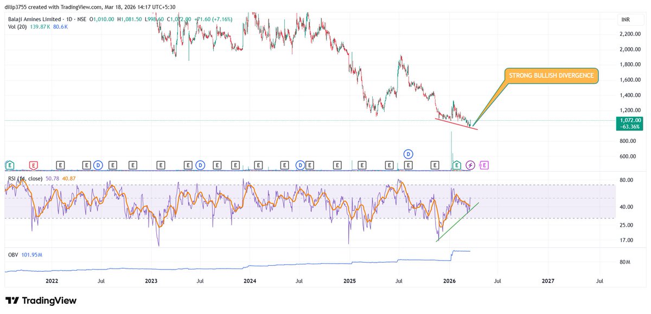Screen dimensions: 651x314
Task: Open the 2023 dividend marker
Action: [x=200, y=165]
